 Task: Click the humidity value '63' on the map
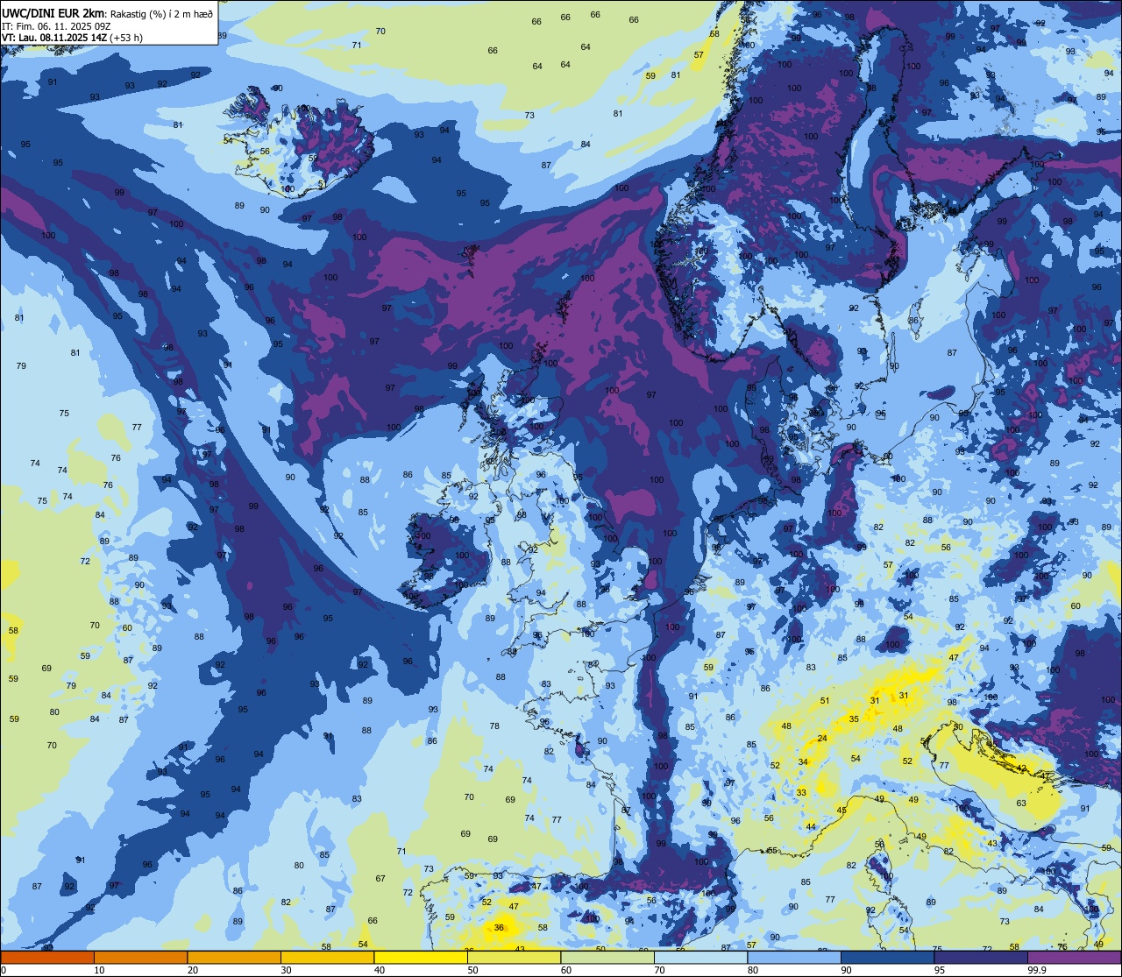[1021, 804]
